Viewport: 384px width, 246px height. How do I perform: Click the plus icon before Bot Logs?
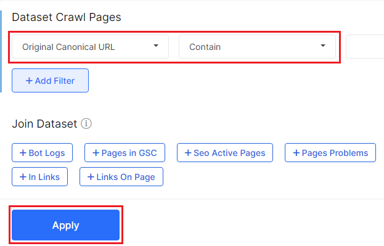(x=23, y=153)
